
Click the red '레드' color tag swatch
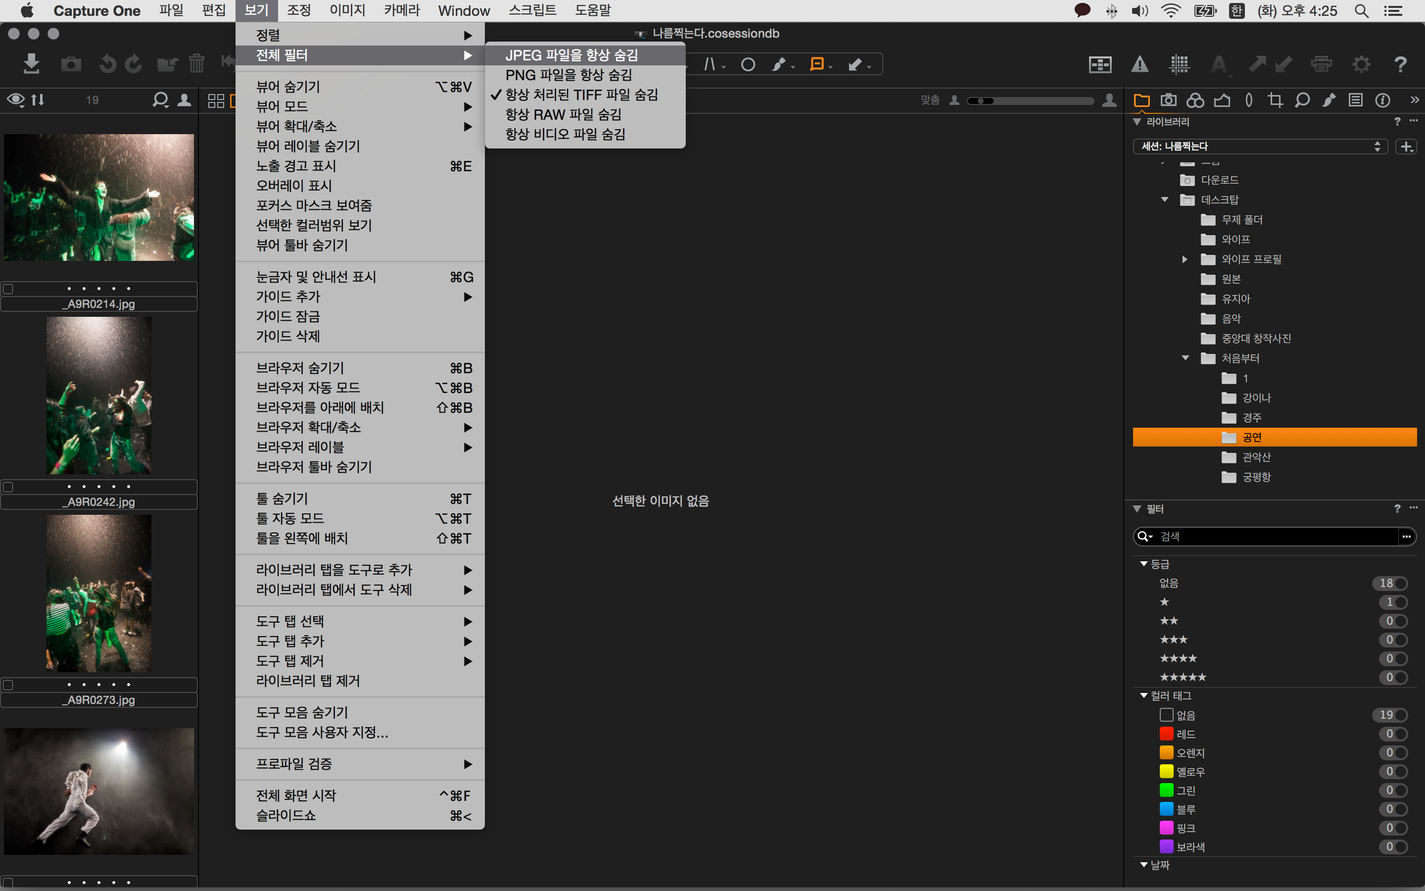(1166, 734)
